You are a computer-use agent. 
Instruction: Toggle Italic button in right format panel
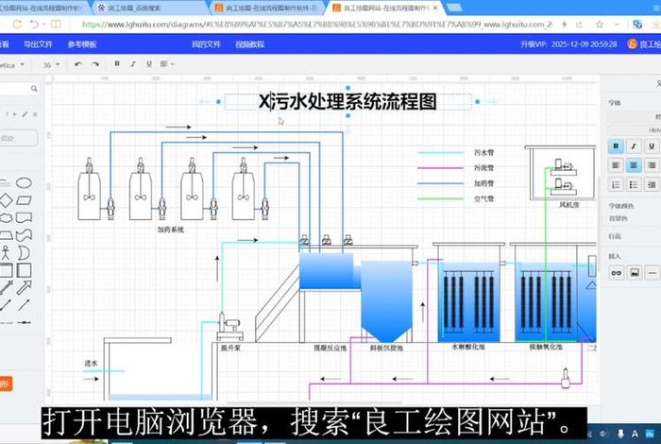pyautogui.click(x=634, y=146)
